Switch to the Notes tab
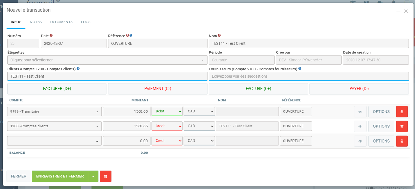Screen dimensions: 415x189 coord(36,22)
